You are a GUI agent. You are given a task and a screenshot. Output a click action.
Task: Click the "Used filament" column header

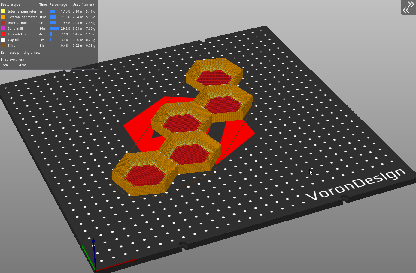84,4
